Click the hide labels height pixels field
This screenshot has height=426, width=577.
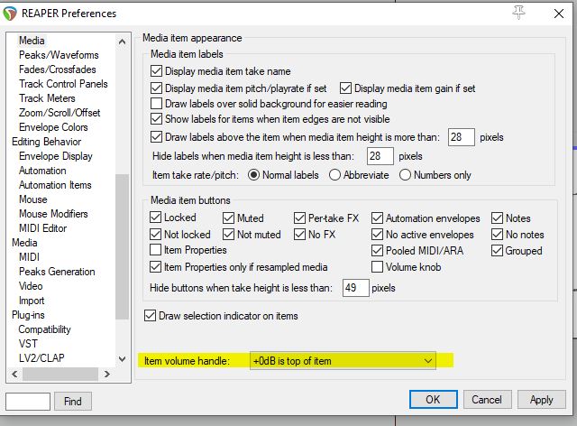tap(380, 156)
